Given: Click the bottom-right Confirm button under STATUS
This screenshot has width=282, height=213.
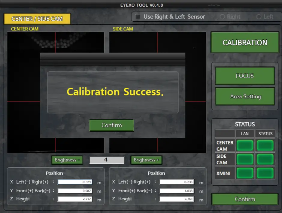Looking at the screenshot, I should [x=245, y=199].
